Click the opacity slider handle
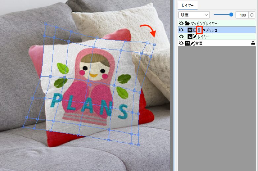The width and height of the screenshot is (258, 171). tap(231, 15)
